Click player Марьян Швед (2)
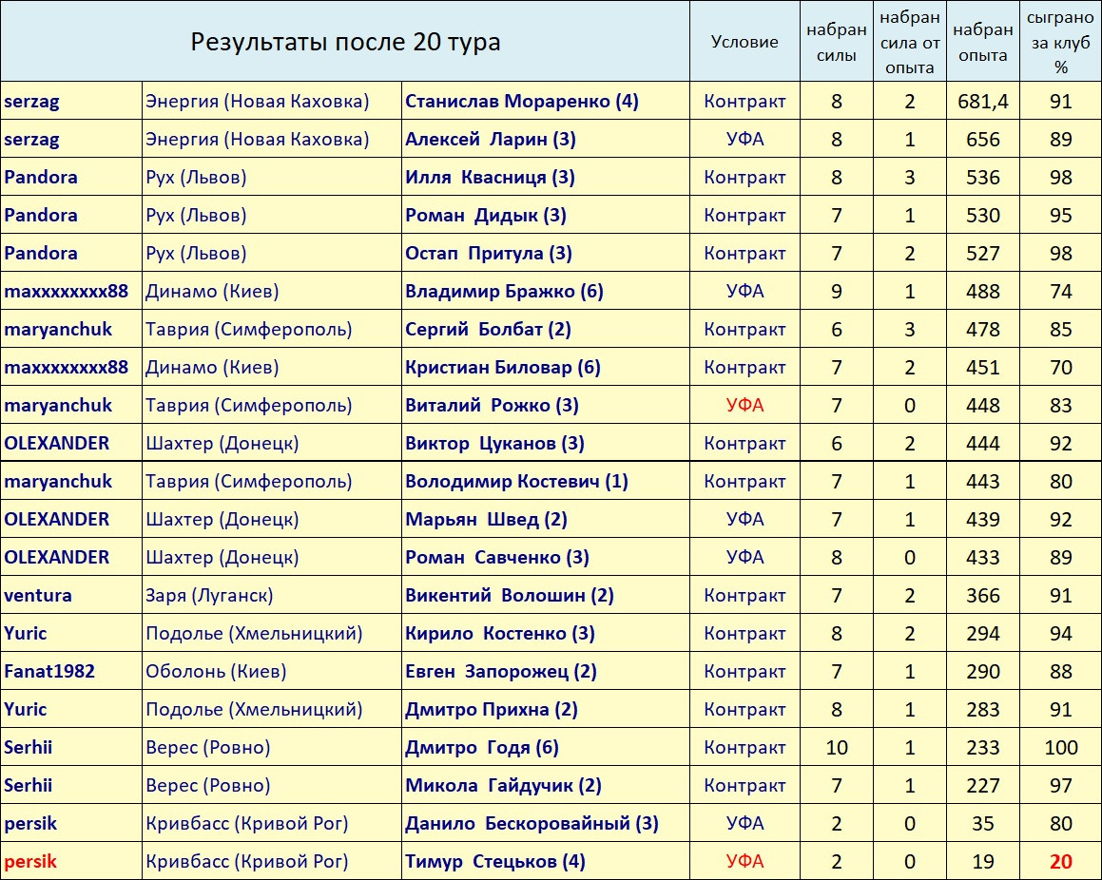Image resolution: width=1102 pixels, height=880 pixels. coord(486,519)
